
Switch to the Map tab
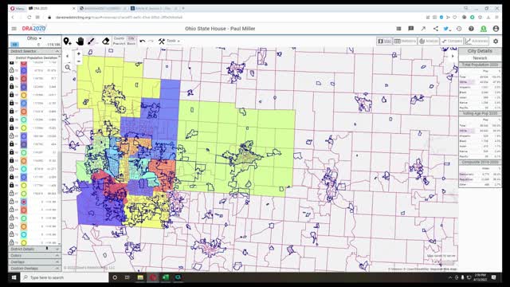[384, 41]
